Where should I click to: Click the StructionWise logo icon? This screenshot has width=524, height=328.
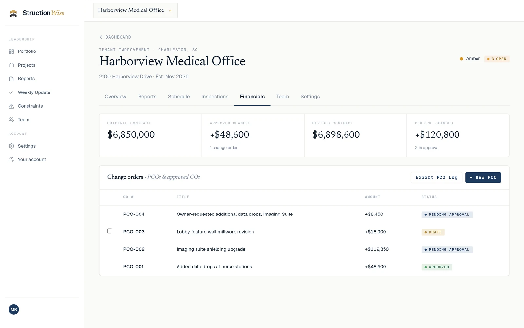point(13,13)
